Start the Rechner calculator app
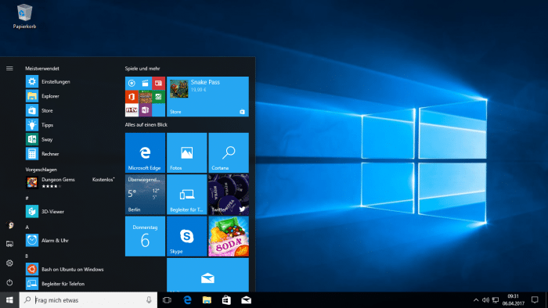Image resolution: width=548 pixels, height=308 pixels. coord(70,154)
